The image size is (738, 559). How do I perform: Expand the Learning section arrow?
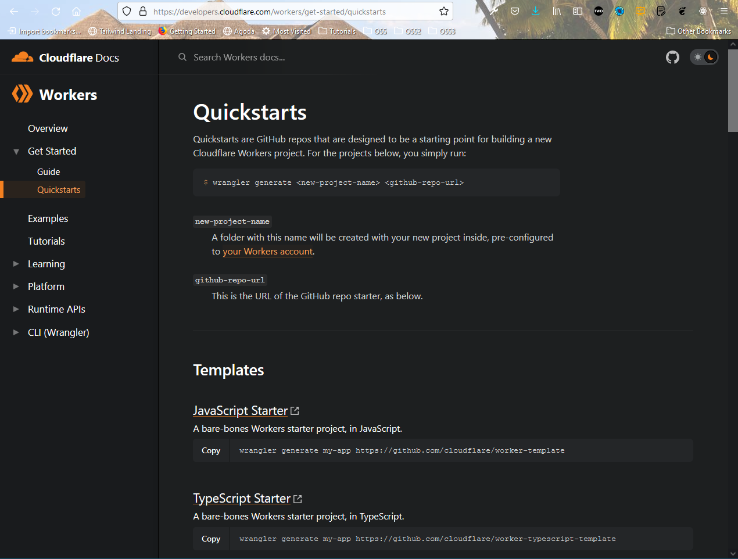(x=16, y=264)
